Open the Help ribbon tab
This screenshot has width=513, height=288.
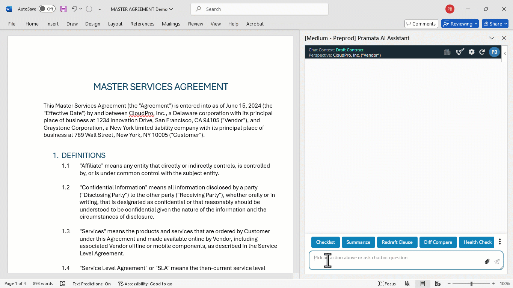[233, 24]
